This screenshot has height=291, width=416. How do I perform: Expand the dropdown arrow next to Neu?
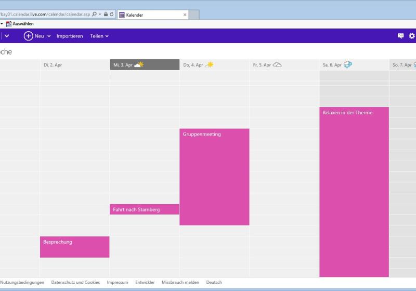[x=49, y=36]
